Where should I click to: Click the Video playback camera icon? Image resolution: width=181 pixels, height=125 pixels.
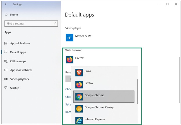6,79
